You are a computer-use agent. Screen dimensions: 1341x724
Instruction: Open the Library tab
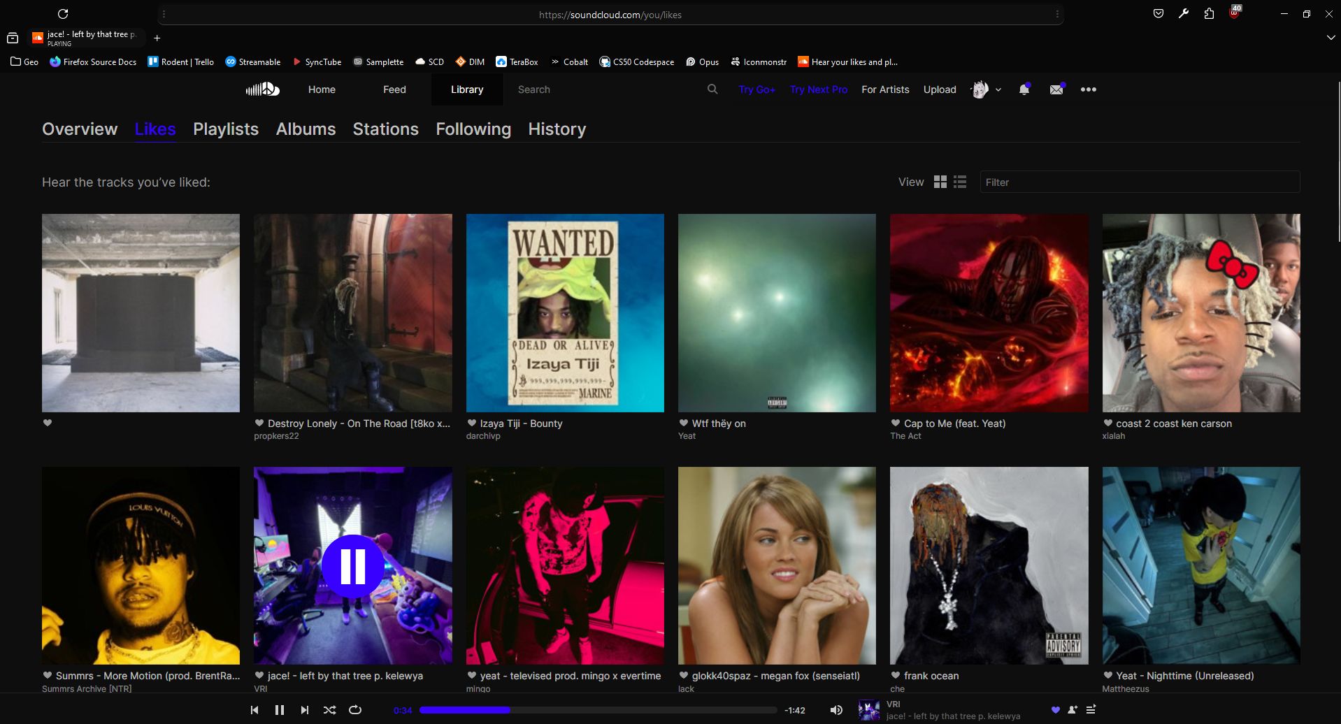coord(467,89)
